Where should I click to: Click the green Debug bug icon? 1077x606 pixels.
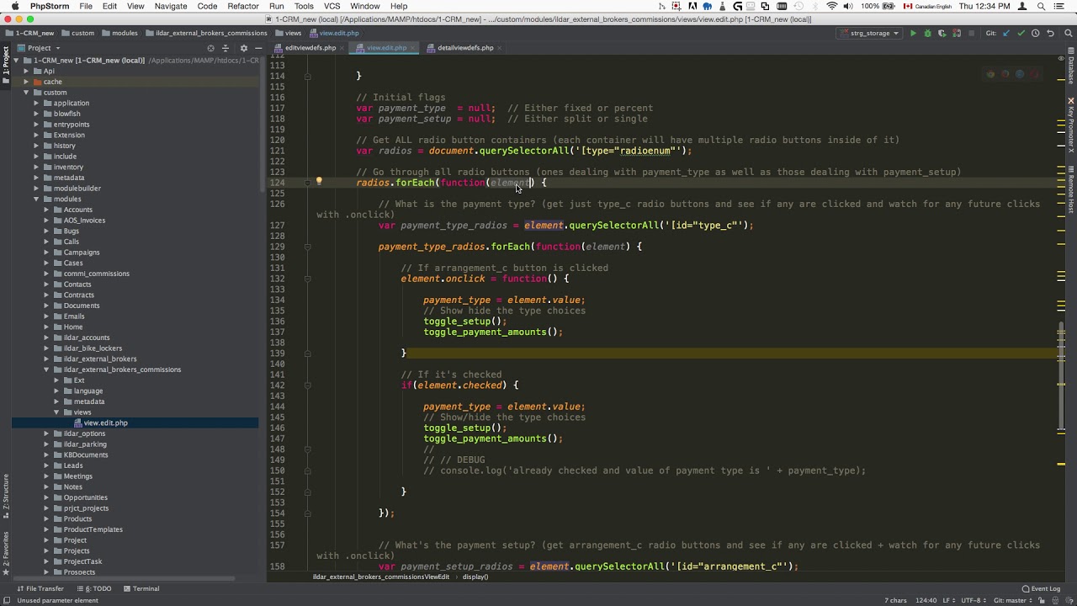pyautogui.click(x=927, y=34)
